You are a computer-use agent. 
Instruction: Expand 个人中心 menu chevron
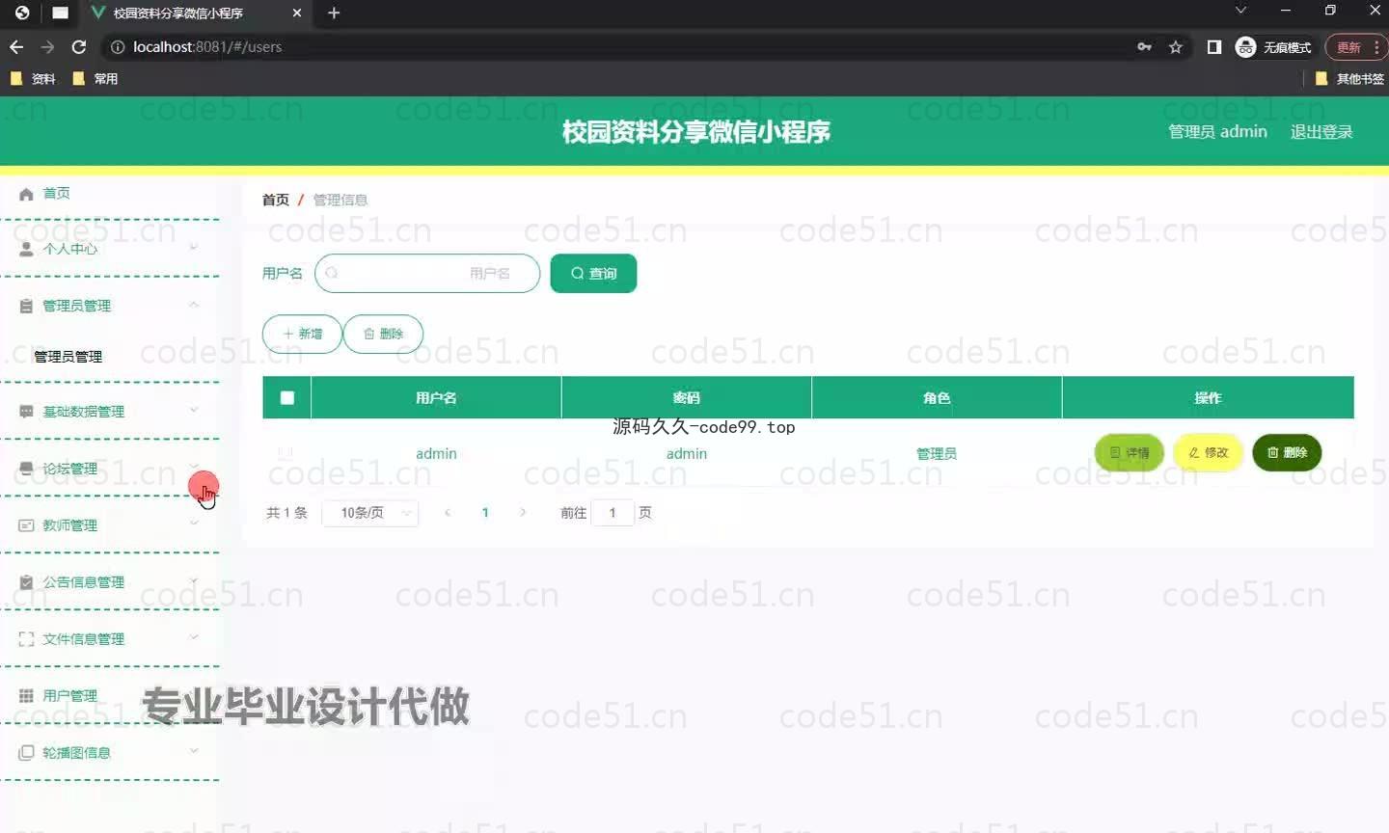pyautogui.click(x=194, y=248)
